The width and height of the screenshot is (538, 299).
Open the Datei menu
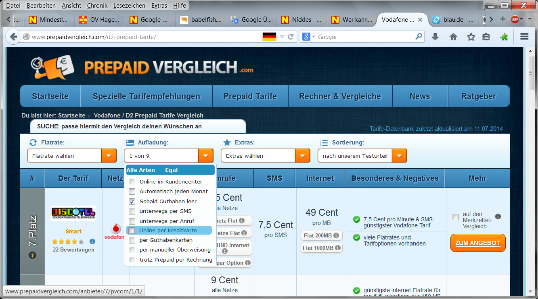pos(13,6)
